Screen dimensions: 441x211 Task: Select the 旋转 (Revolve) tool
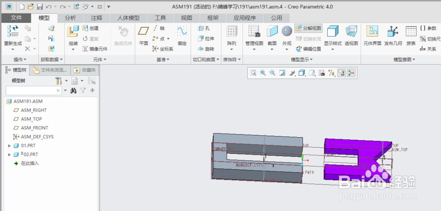coord(206,49)
